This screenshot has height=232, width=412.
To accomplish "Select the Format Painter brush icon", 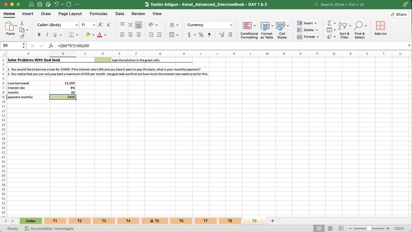I will coord(22,36).
